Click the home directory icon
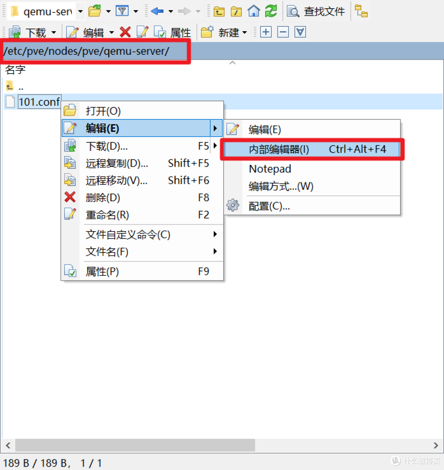 (x=254, y=11)
